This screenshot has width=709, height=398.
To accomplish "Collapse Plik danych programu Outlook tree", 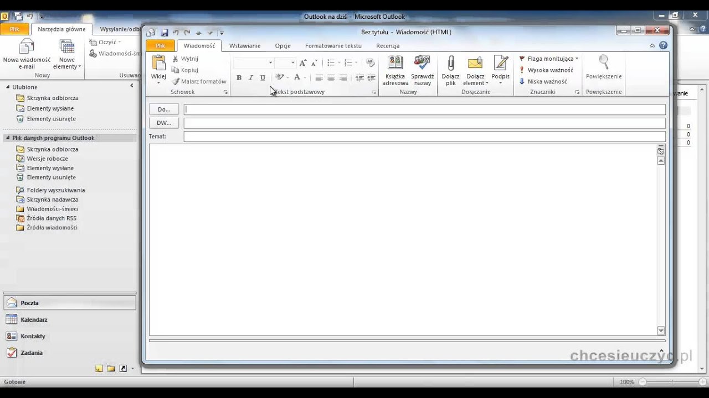I will point(8,138).
